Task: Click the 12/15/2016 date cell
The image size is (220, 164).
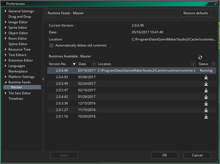Action: tap(87, 103)
